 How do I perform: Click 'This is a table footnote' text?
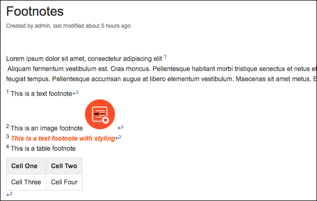[43, 149]
